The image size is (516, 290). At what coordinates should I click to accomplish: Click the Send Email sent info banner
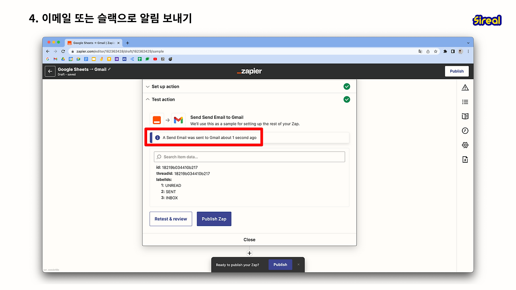coord(250,137)
